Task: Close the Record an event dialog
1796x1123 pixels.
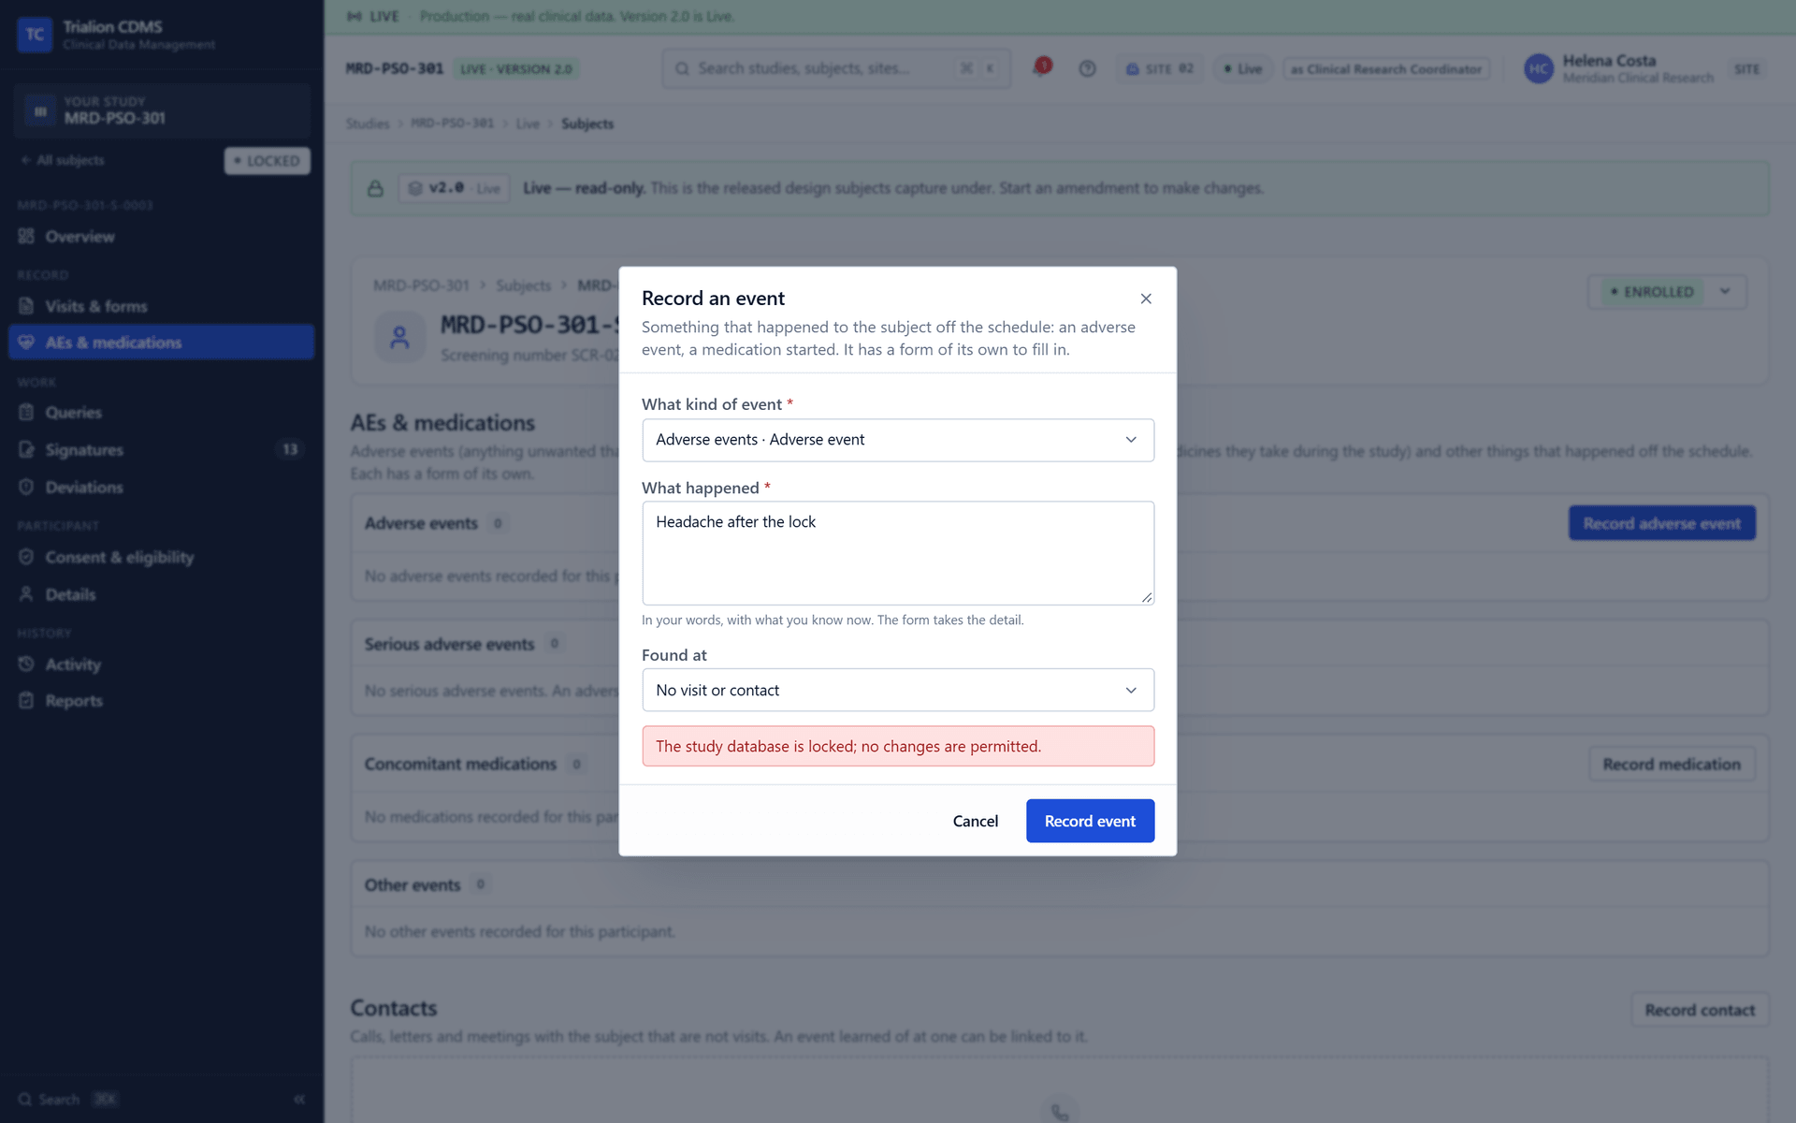Action: coord(1146,299)
